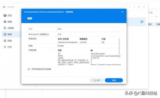Click the 容器 container list icon

(5, 22)
